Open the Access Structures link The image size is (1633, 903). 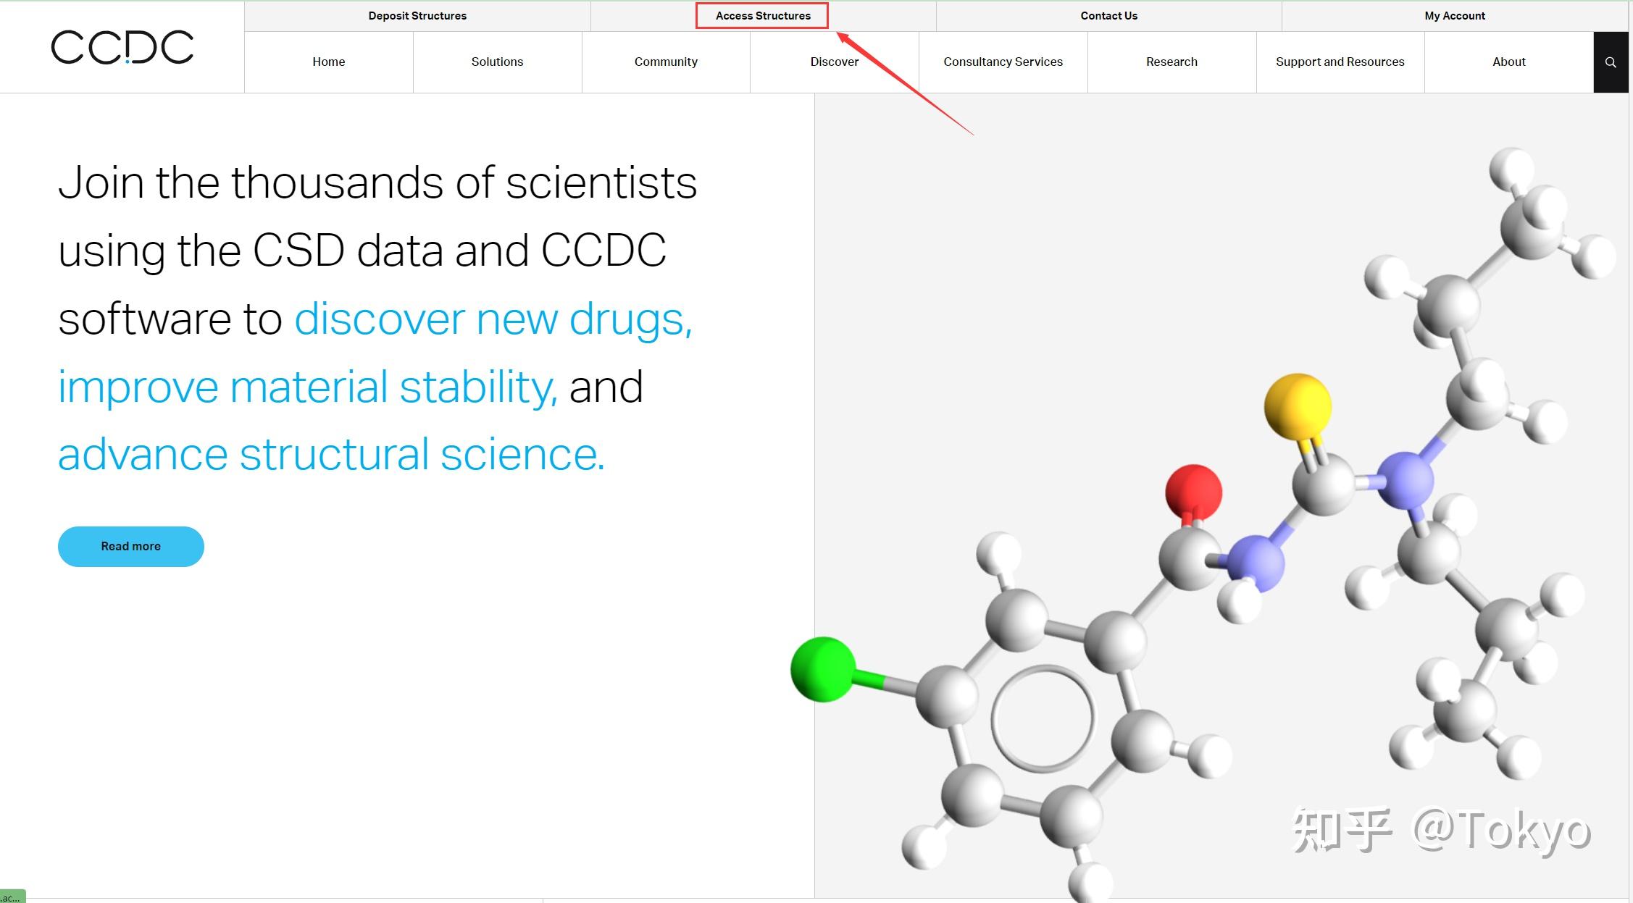point(762,15)
